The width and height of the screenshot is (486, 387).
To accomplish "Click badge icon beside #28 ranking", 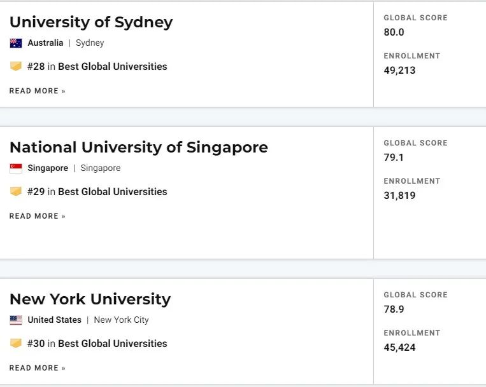I will coord(16,66).
